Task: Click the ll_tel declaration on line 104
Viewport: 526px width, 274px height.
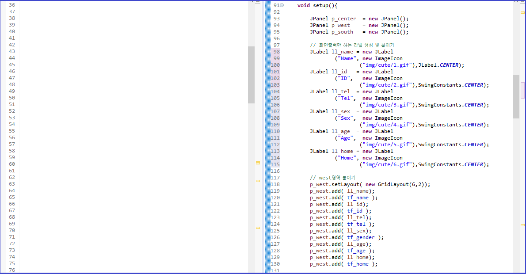Action: point(340,91)
